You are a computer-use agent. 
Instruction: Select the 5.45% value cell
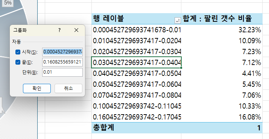[222, 84]
